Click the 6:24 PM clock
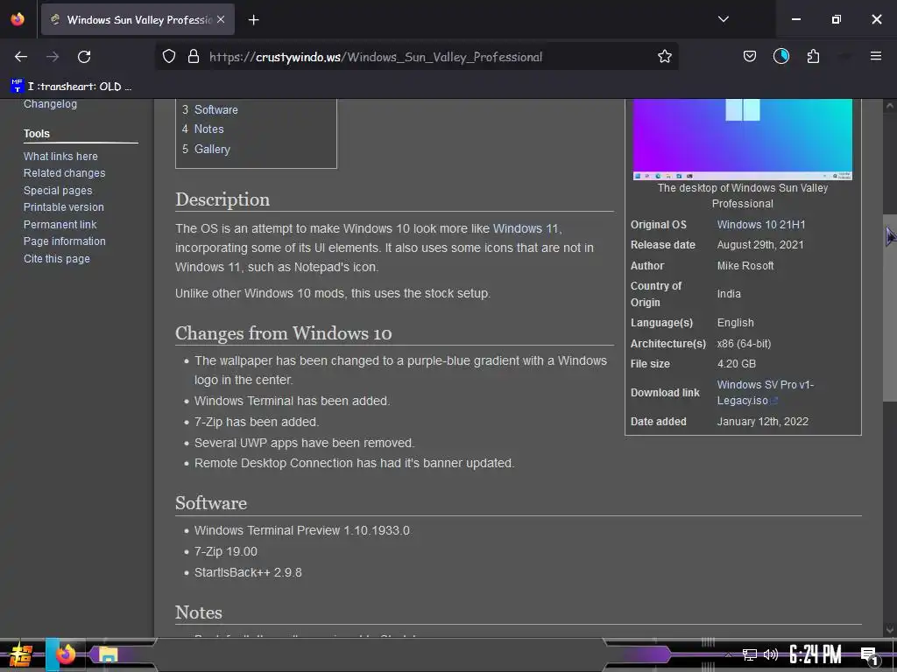This screenshot has width=897, height=672. pos(816,654)
